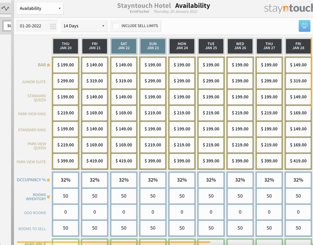313x245 pixels.
Task: Click the ROOMS TO SELL row label
Action: click(32, 229)
